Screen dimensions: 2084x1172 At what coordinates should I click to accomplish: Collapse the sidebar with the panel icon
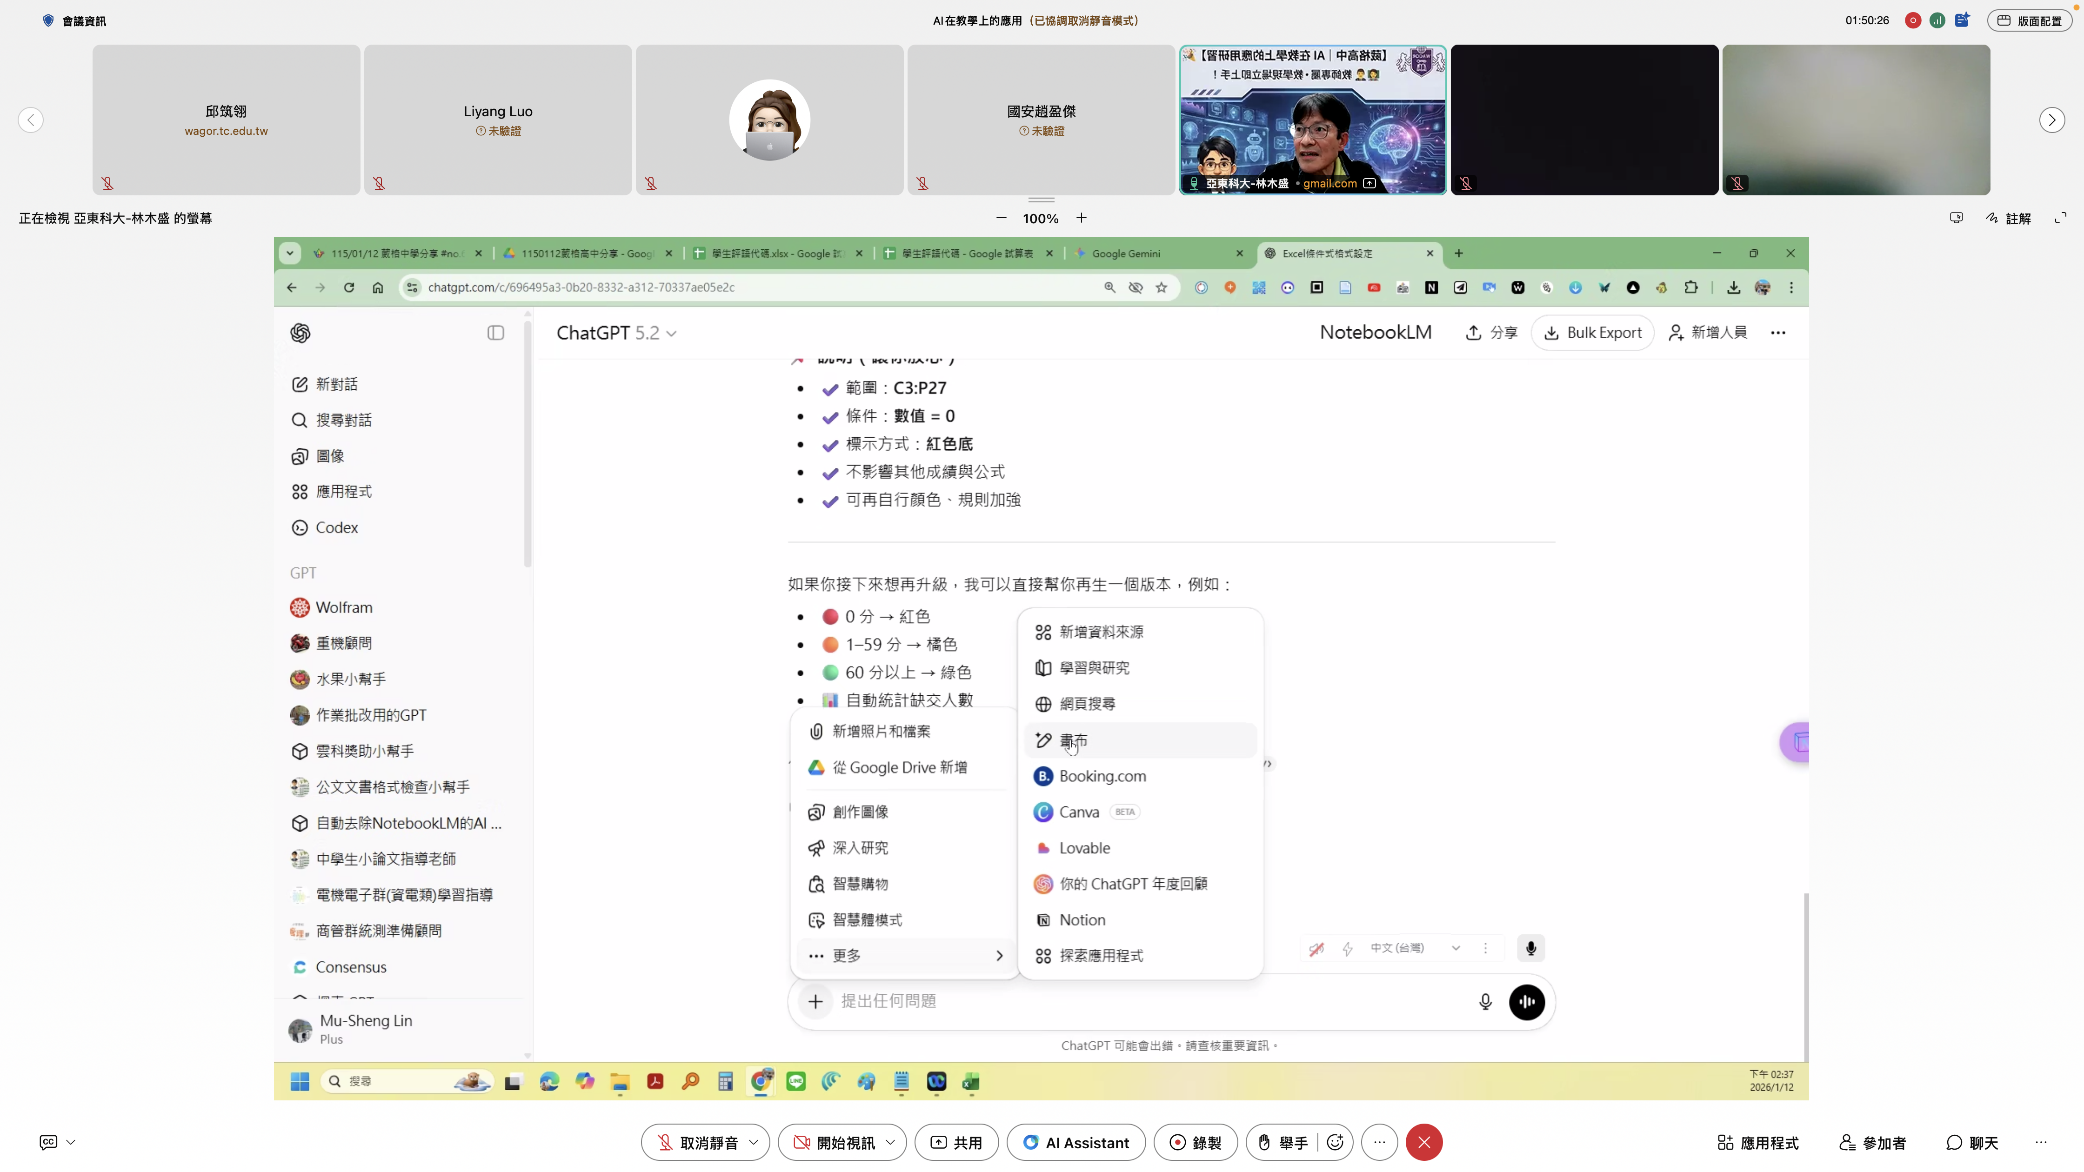coord(496,333)
